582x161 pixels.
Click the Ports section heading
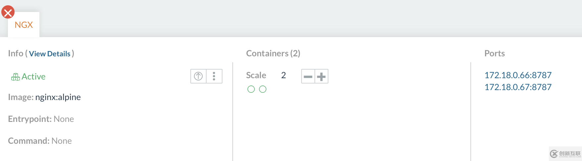[494, 53]
